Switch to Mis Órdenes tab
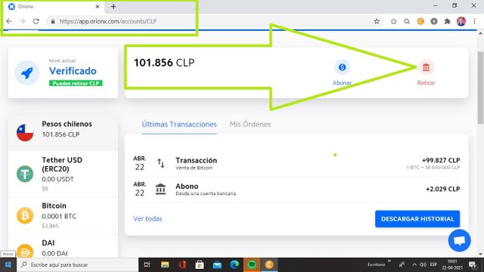The width and height of the screenshot is (484, 272). point(250,124)
